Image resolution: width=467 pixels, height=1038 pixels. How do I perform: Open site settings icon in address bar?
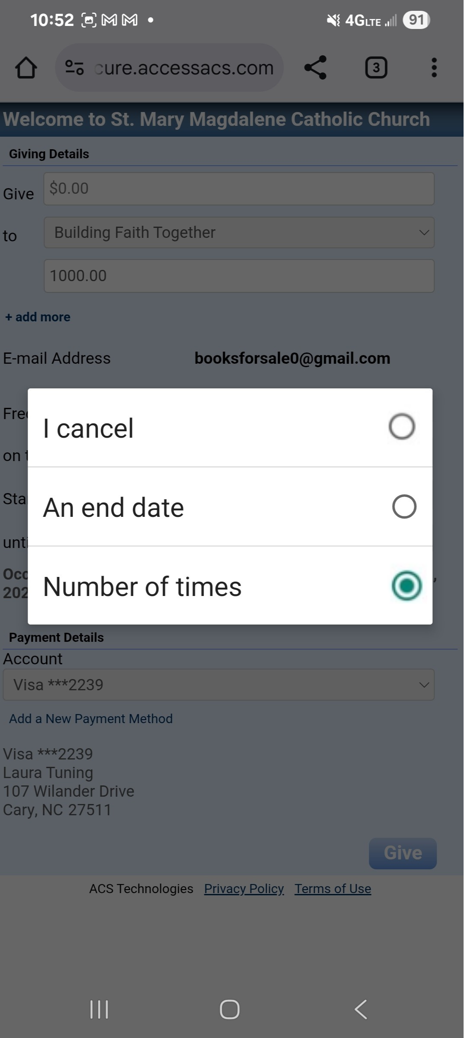pyautogui.click(x=74, y=67)
